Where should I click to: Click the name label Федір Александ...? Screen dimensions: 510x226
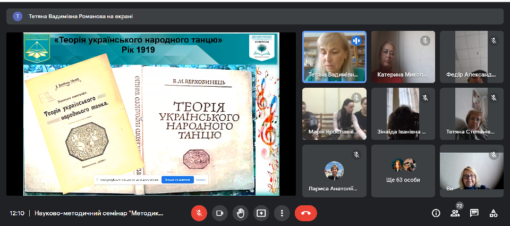tap(471, 75)
